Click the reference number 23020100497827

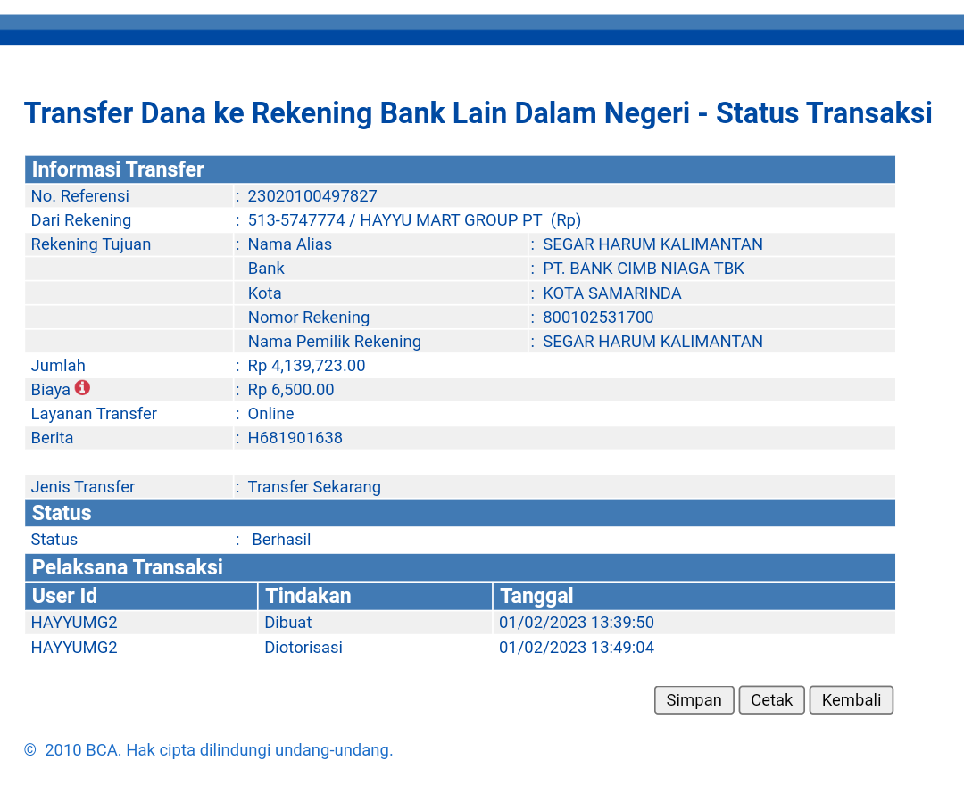[x=312, y=196]
